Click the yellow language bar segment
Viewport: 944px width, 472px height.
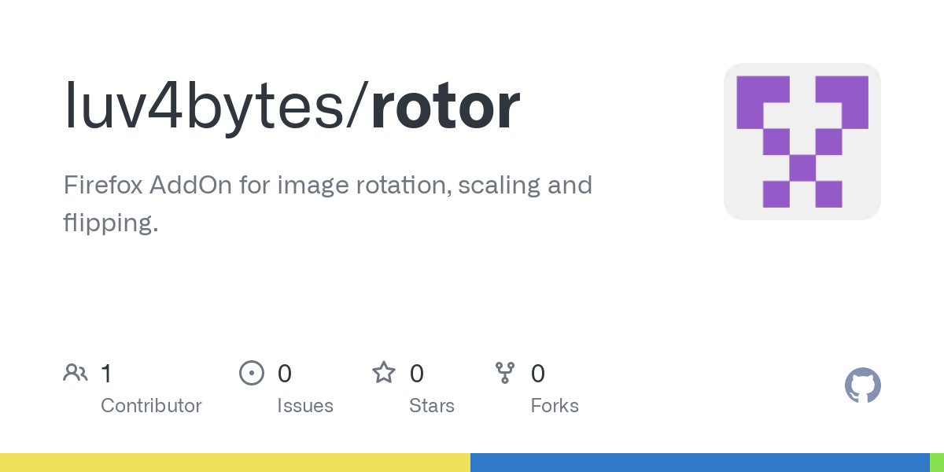tap(235, 463)
